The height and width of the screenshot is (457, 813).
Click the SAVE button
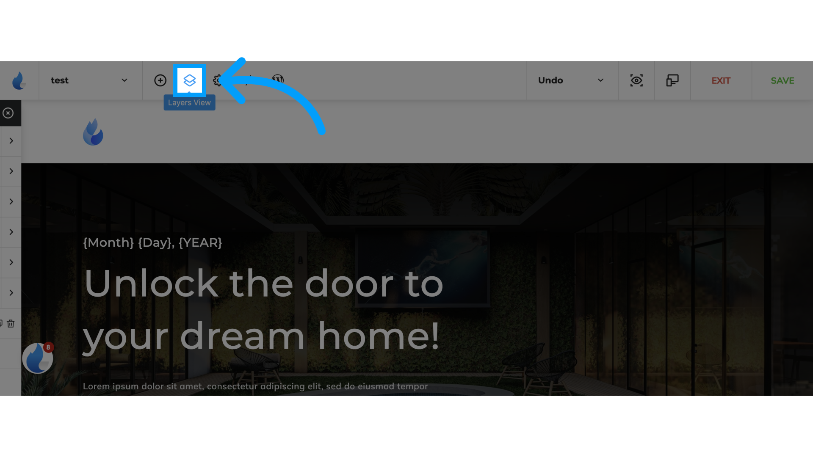point(782,80)
